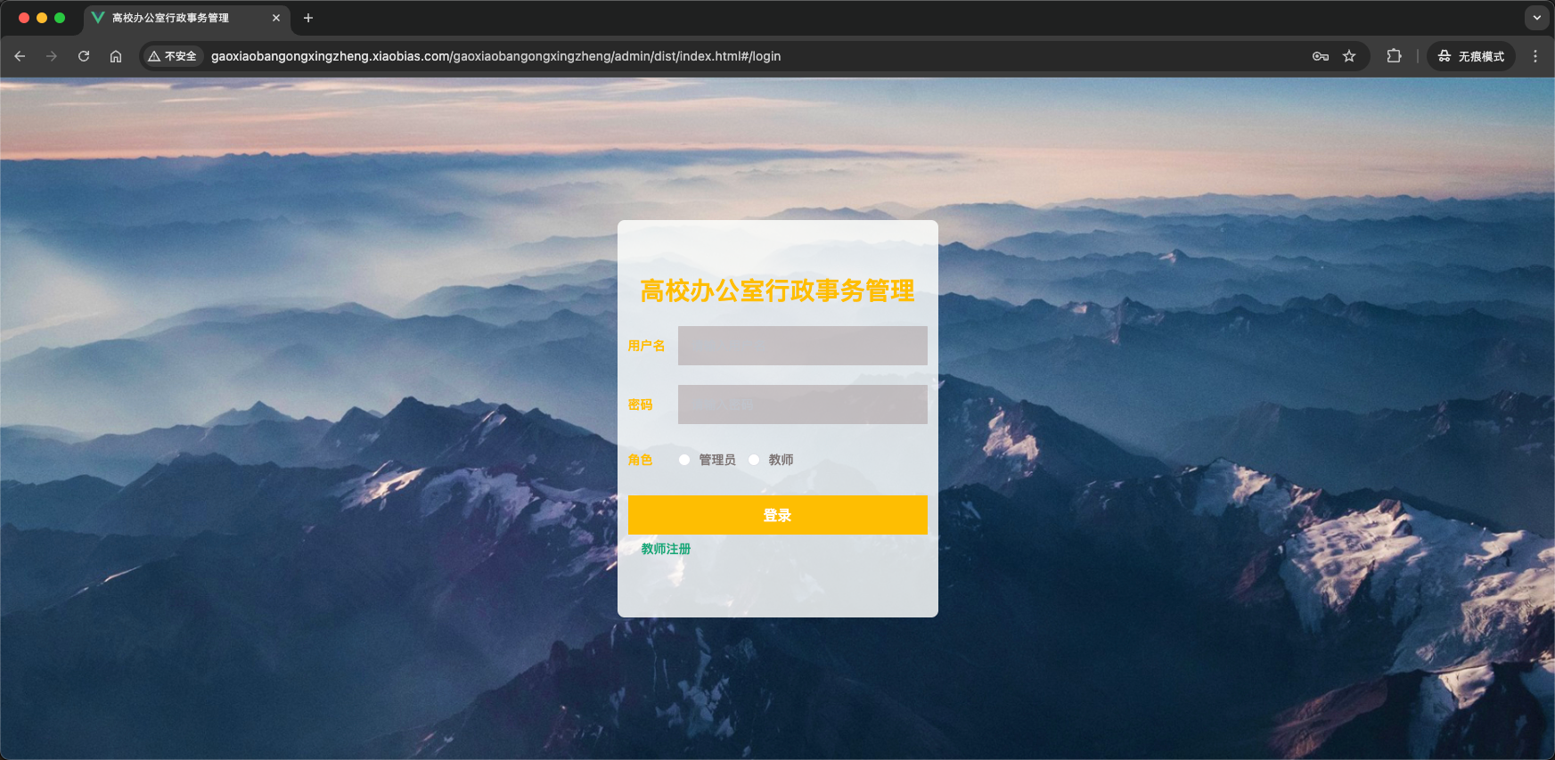Open the 教师注册 registration link
The height and width of the screenshot is (760, 1555).
pos(666,549)
